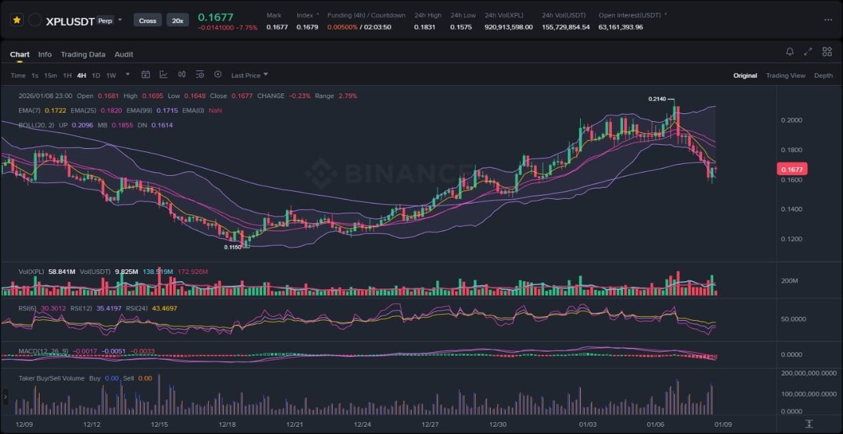Click the MACD(12, 26, 9) indicator label
This screenshot has height=434, width=843.
[x=43, y=351]
